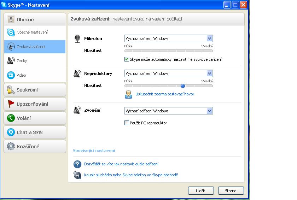Click the keys icon next to Soukromí
The height and width of the screenshot is (200, 297).
(x=11, y=90)
